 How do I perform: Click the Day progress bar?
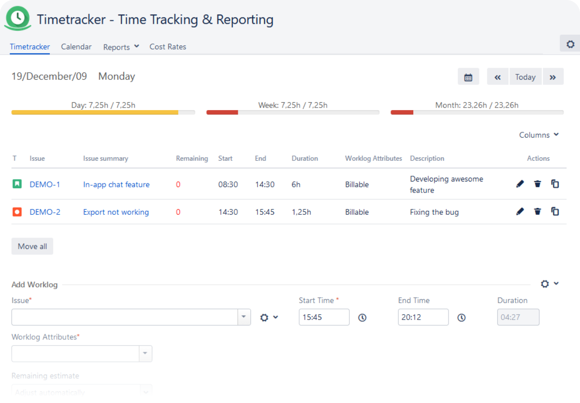(103, 112)
